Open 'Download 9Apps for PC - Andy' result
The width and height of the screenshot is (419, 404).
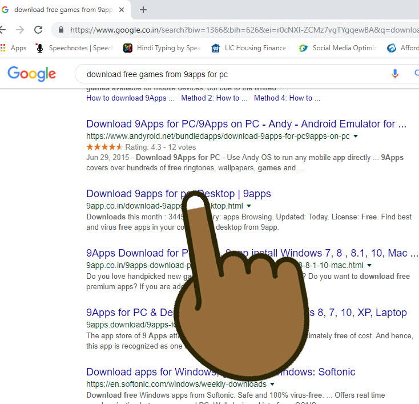(x=246, y=124)
